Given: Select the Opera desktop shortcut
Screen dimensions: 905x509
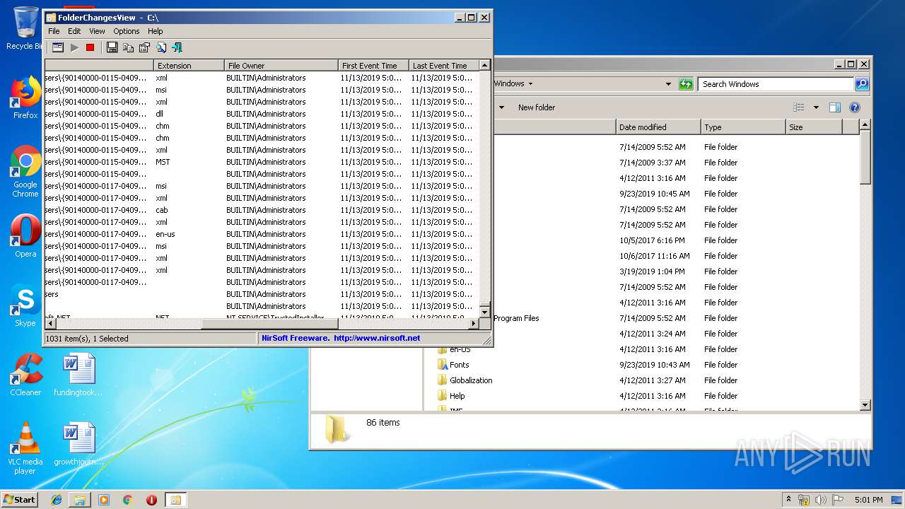Looking at the screenshot, I should click(x=25, y=235).
